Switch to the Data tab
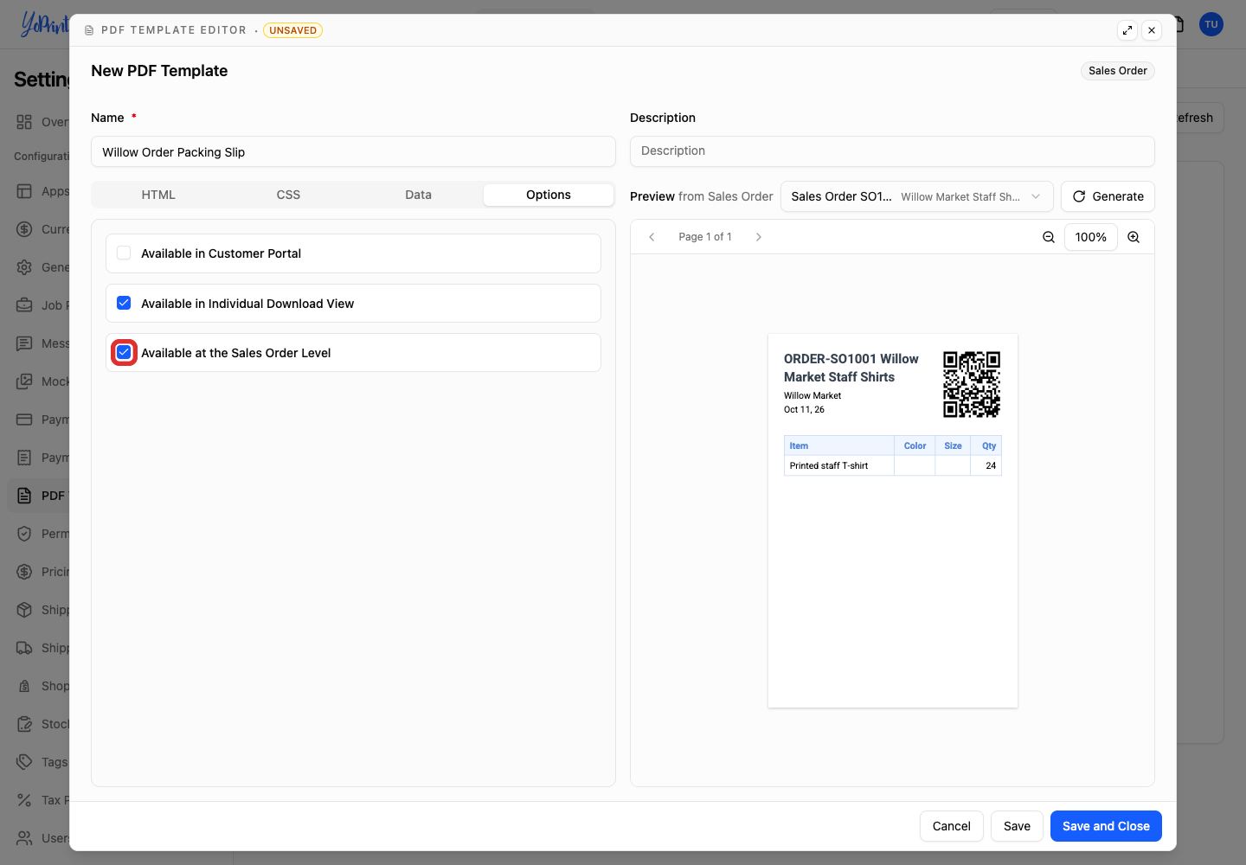This screenshot has width=1246, height=865. point(418,195)
